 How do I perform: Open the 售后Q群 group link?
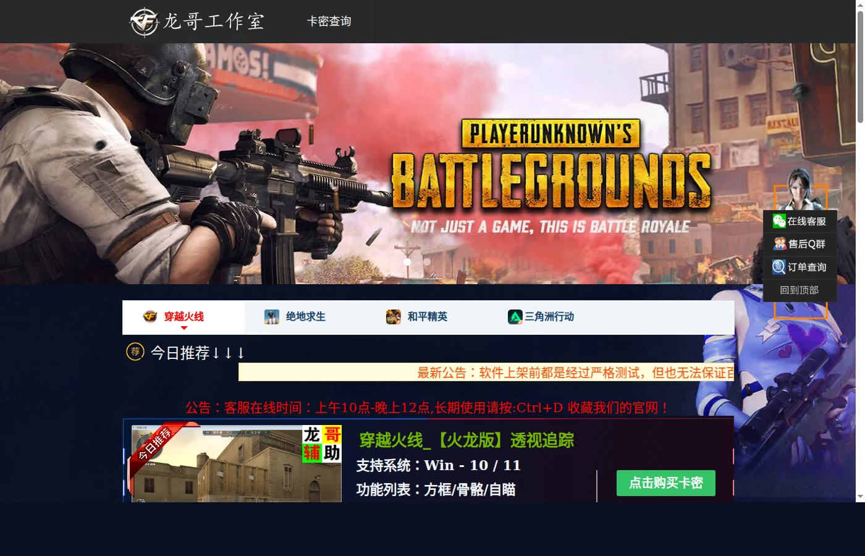tap(800, 244)
